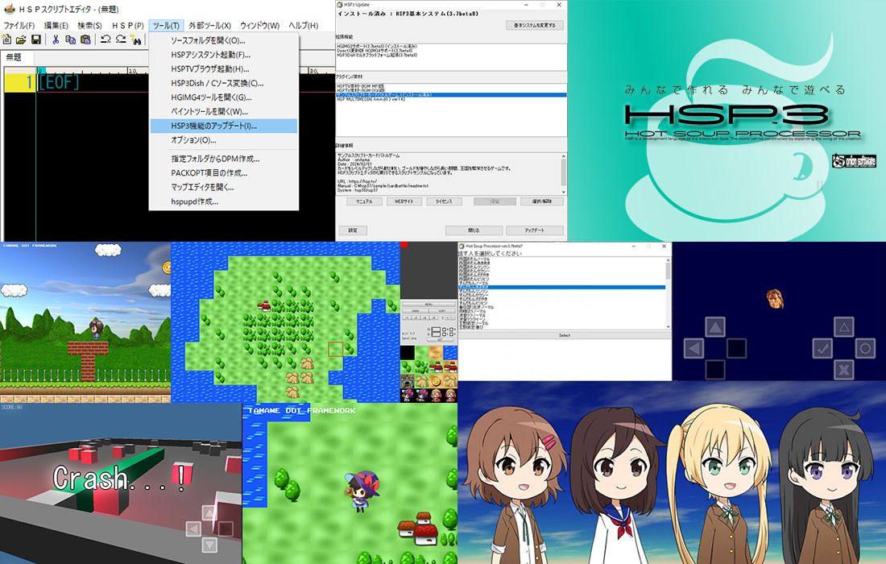Choose PACKOPT項目の作成... entry
Image resolution: width=886 pixels, height=564 pixels.
point(224,173)
